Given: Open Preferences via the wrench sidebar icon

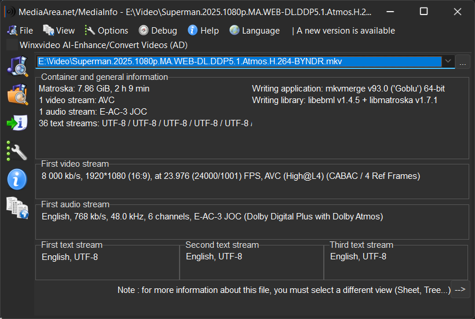Looking at the screenshot, I should [17, 151].
